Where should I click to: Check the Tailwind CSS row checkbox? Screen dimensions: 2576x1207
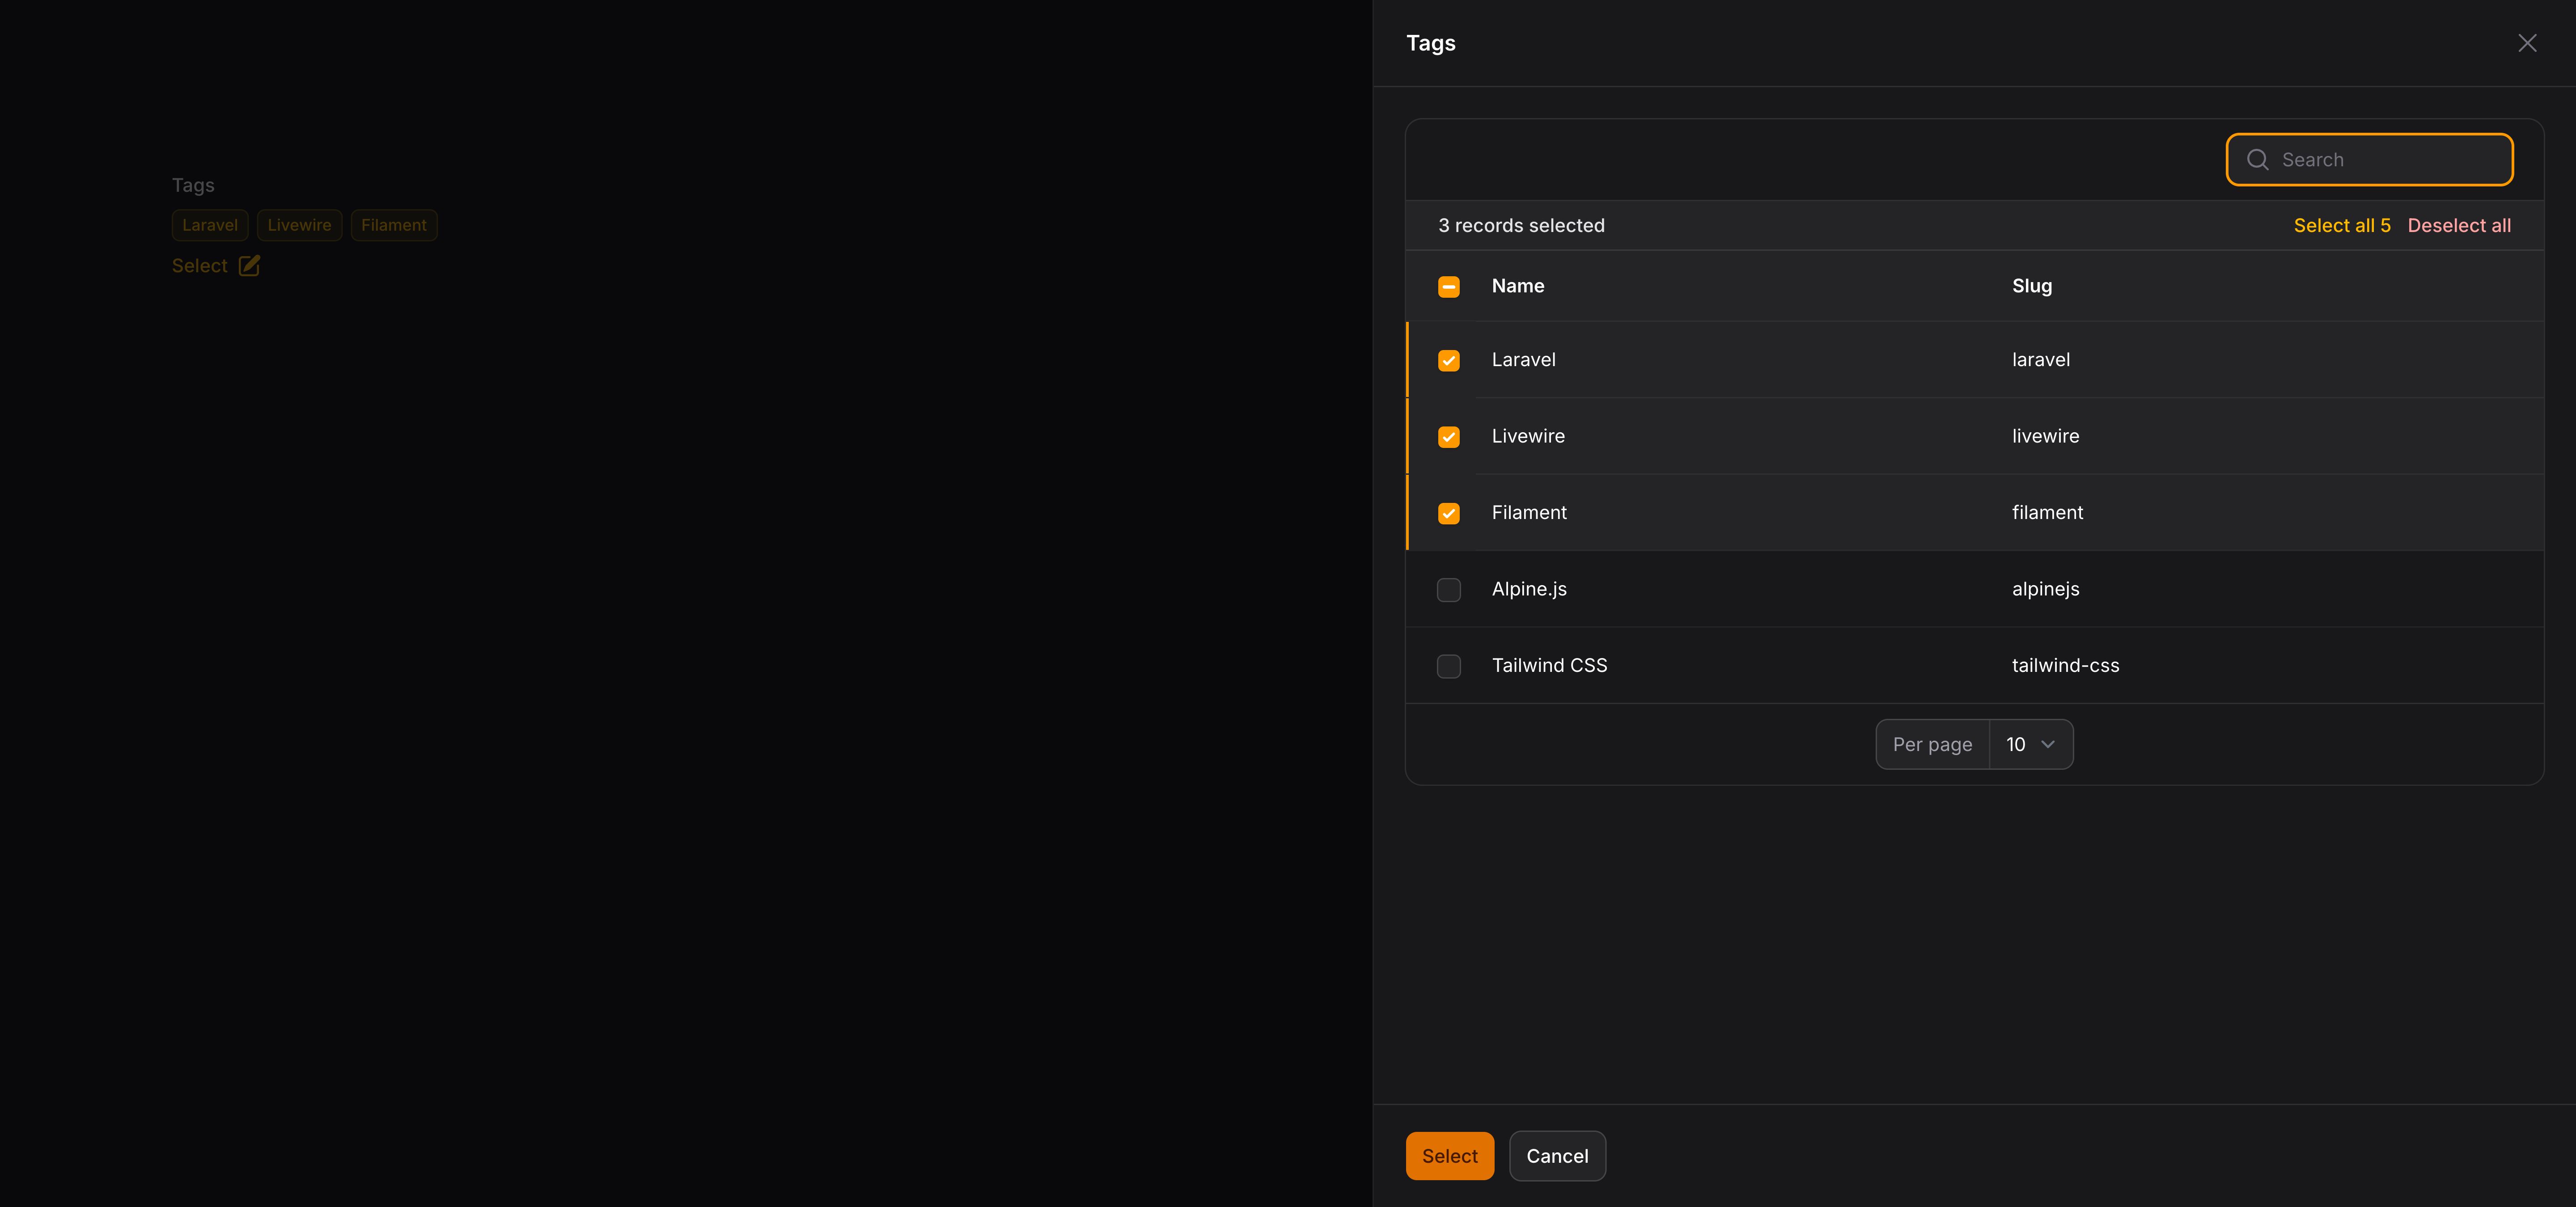point(1448,667)
